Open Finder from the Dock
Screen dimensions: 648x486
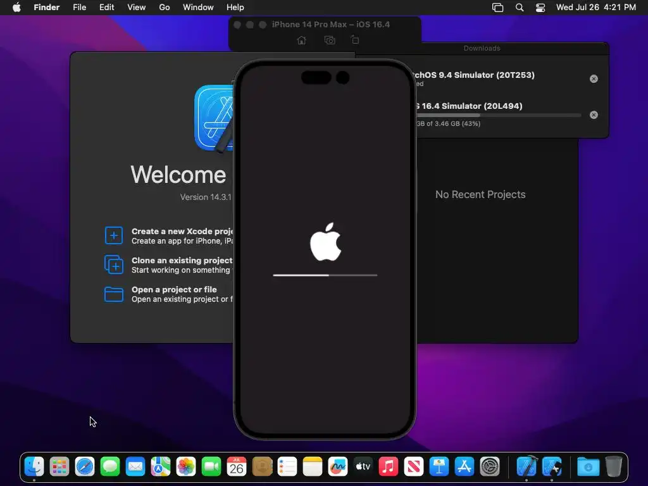click(x=34, y=467)
